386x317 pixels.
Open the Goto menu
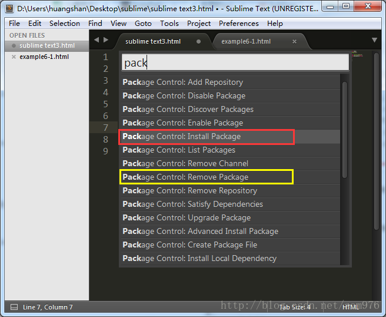click(x=143, y=24)
